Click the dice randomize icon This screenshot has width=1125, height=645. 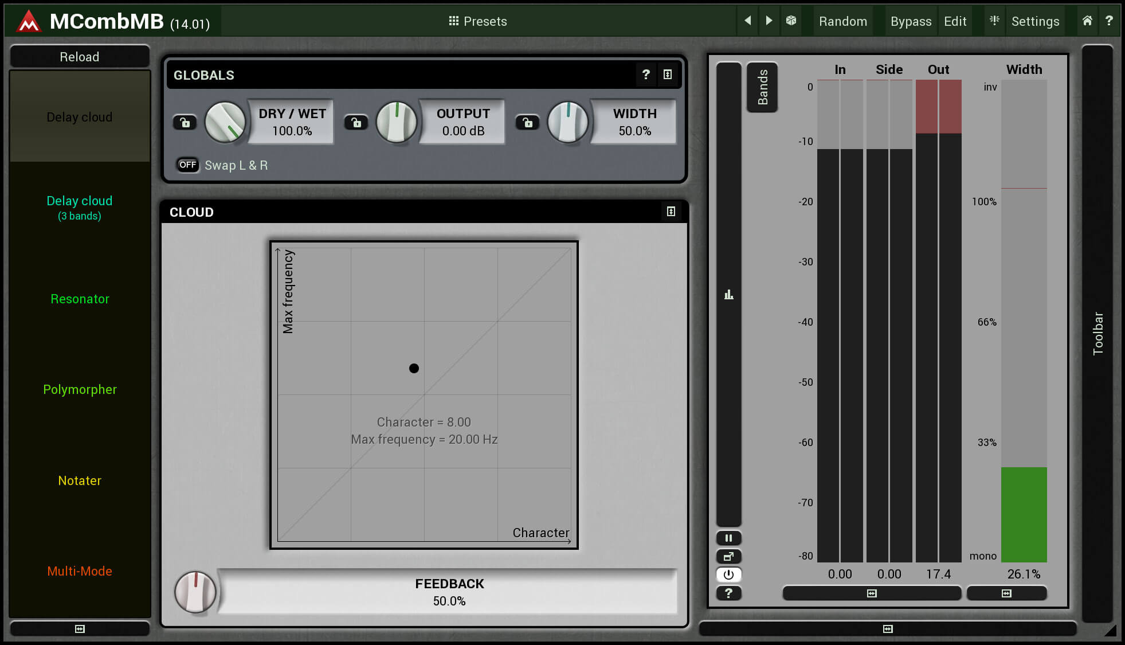[791, 21]
